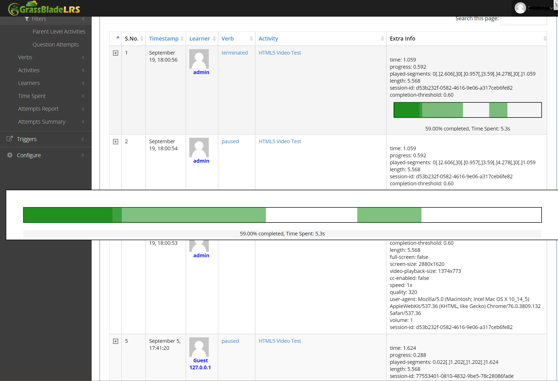This screenshot has height=381, width=558.
Task: Open HTML5 Video Test in row 2
Action: [x=280, y=141]
